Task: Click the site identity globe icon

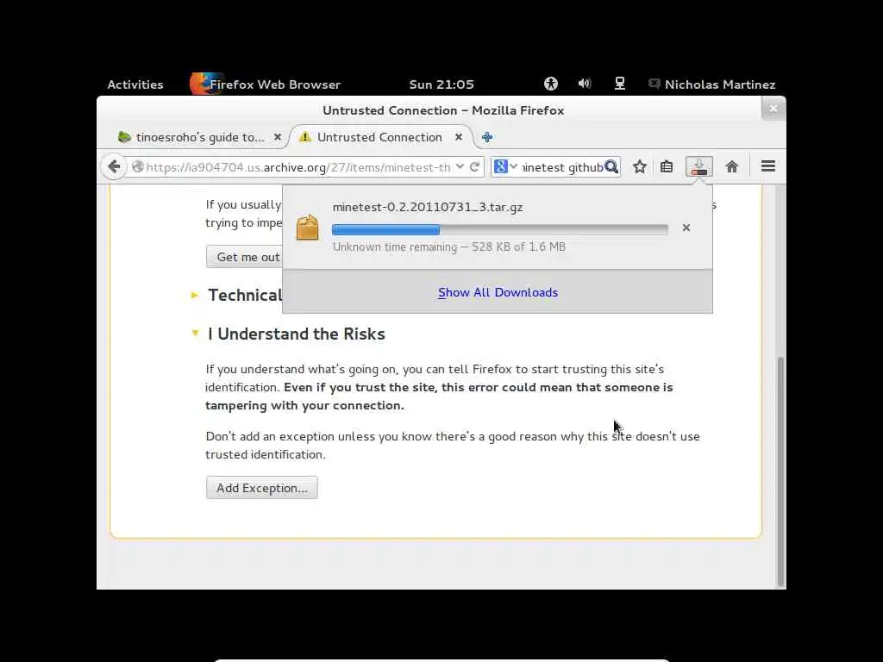Action: click(x=137, y=166)
